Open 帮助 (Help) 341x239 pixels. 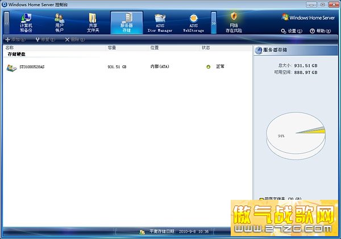[321, 31]
